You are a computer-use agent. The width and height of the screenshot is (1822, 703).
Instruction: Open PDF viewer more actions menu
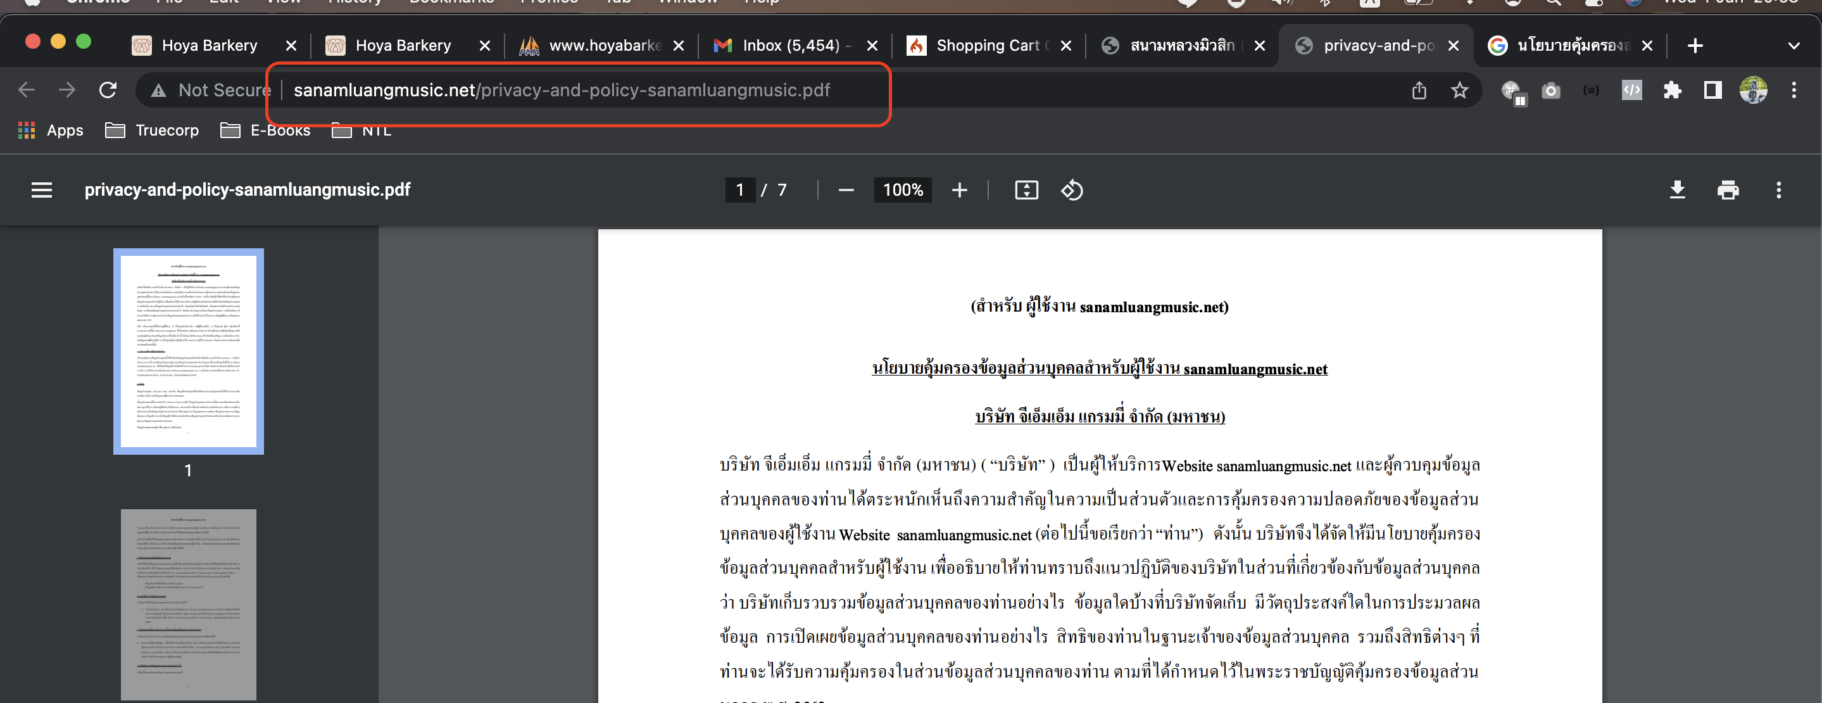coord(1779,189)
